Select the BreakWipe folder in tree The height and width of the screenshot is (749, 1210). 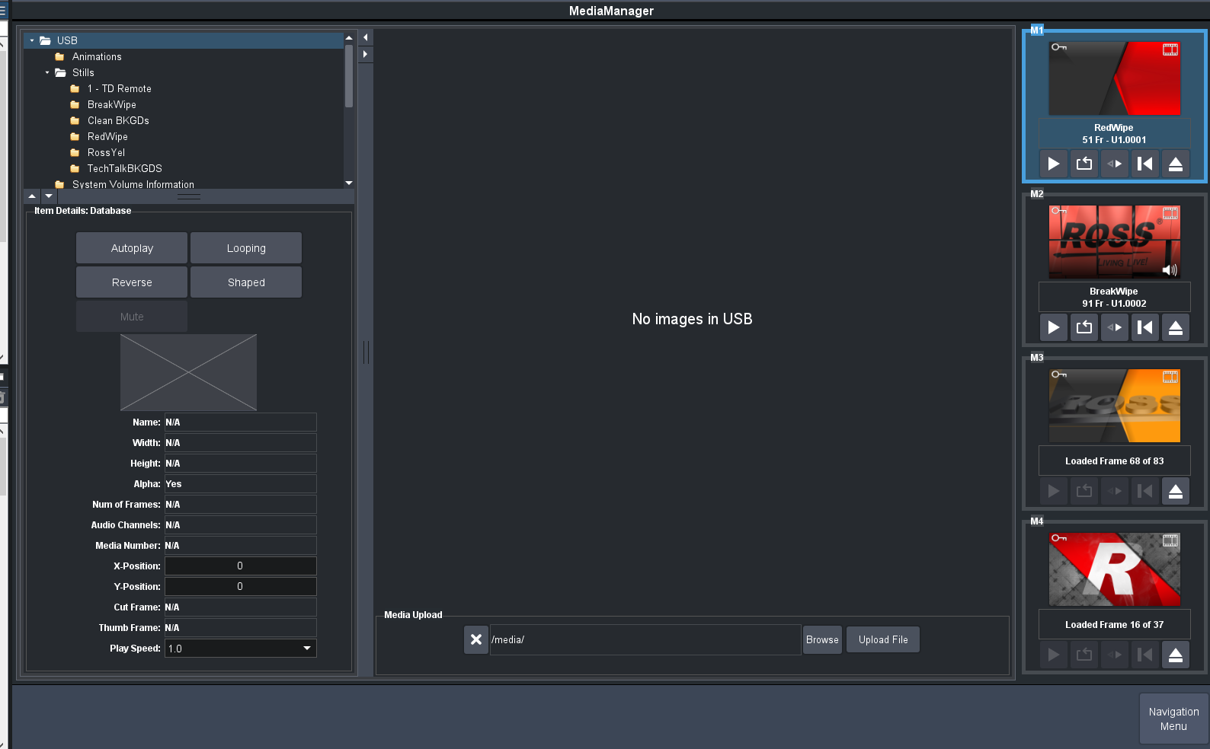click(111, 105)
